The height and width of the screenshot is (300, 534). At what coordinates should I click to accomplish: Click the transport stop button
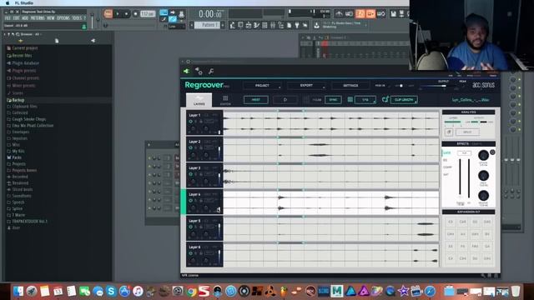tap(126, 14)
